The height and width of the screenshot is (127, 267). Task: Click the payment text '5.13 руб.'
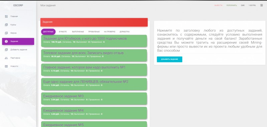tap(55, 71)
